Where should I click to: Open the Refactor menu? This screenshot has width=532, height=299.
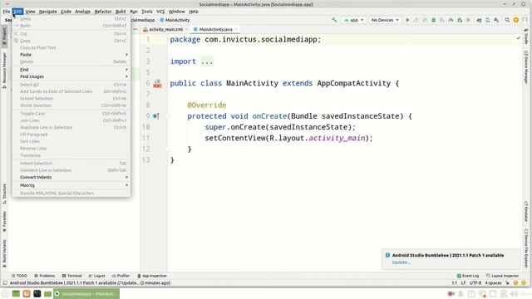[103, 12]
